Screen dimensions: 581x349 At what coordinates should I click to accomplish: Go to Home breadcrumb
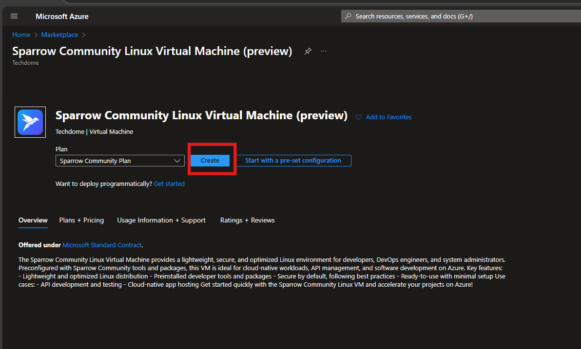coord(21,35)
